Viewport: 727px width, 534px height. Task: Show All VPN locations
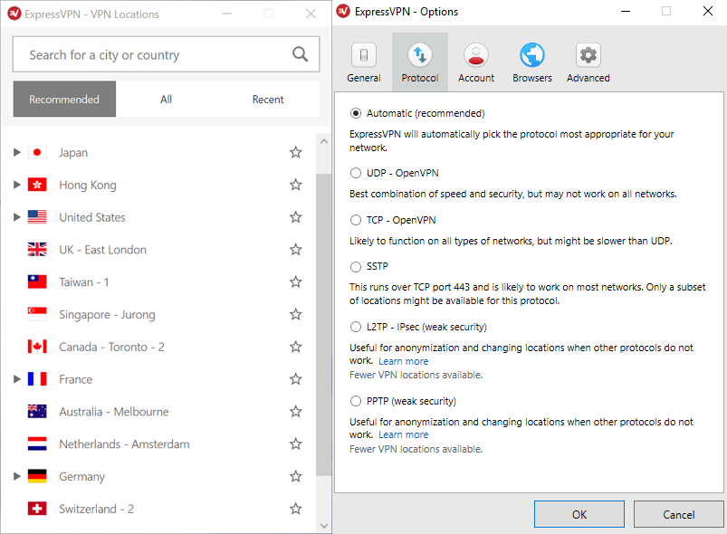pyautogui.click(x=166, y=100)
